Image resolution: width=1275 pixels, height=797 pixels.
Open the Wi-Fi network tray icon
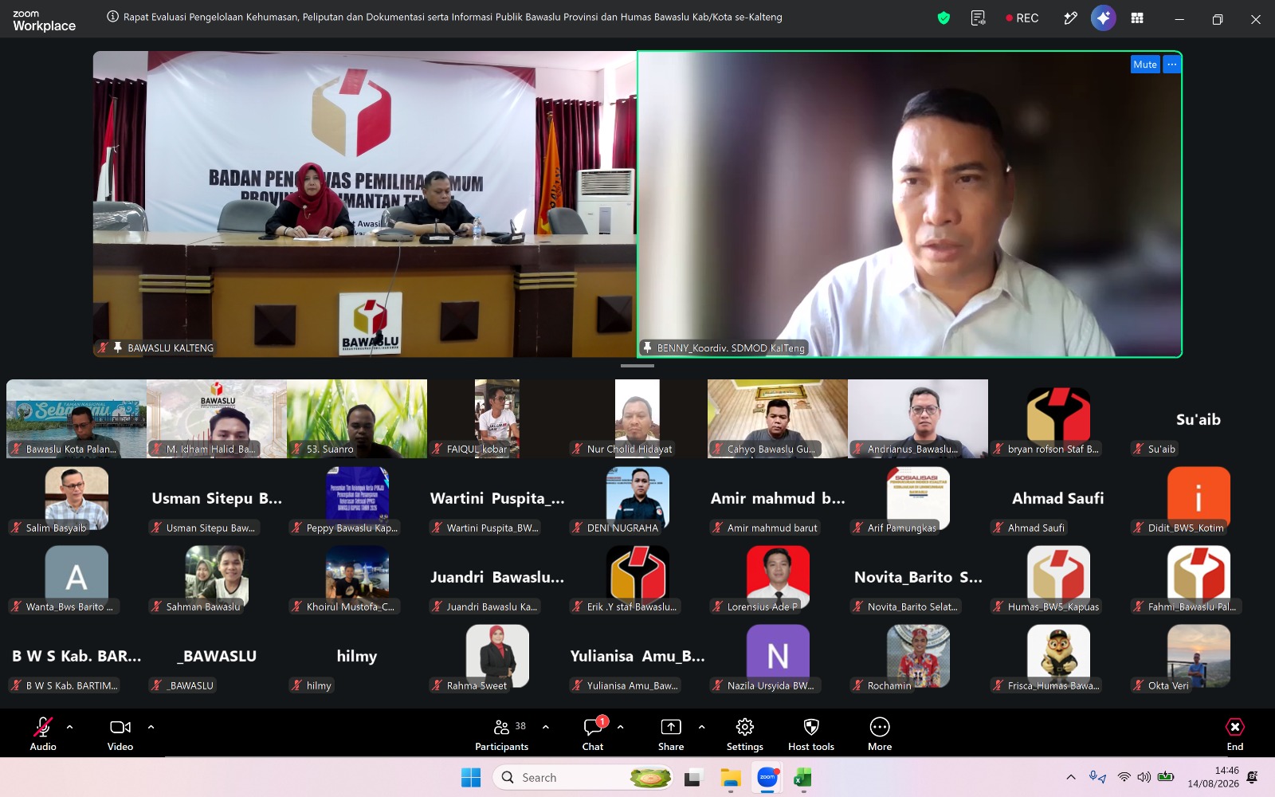click(x=1124, y=777)
